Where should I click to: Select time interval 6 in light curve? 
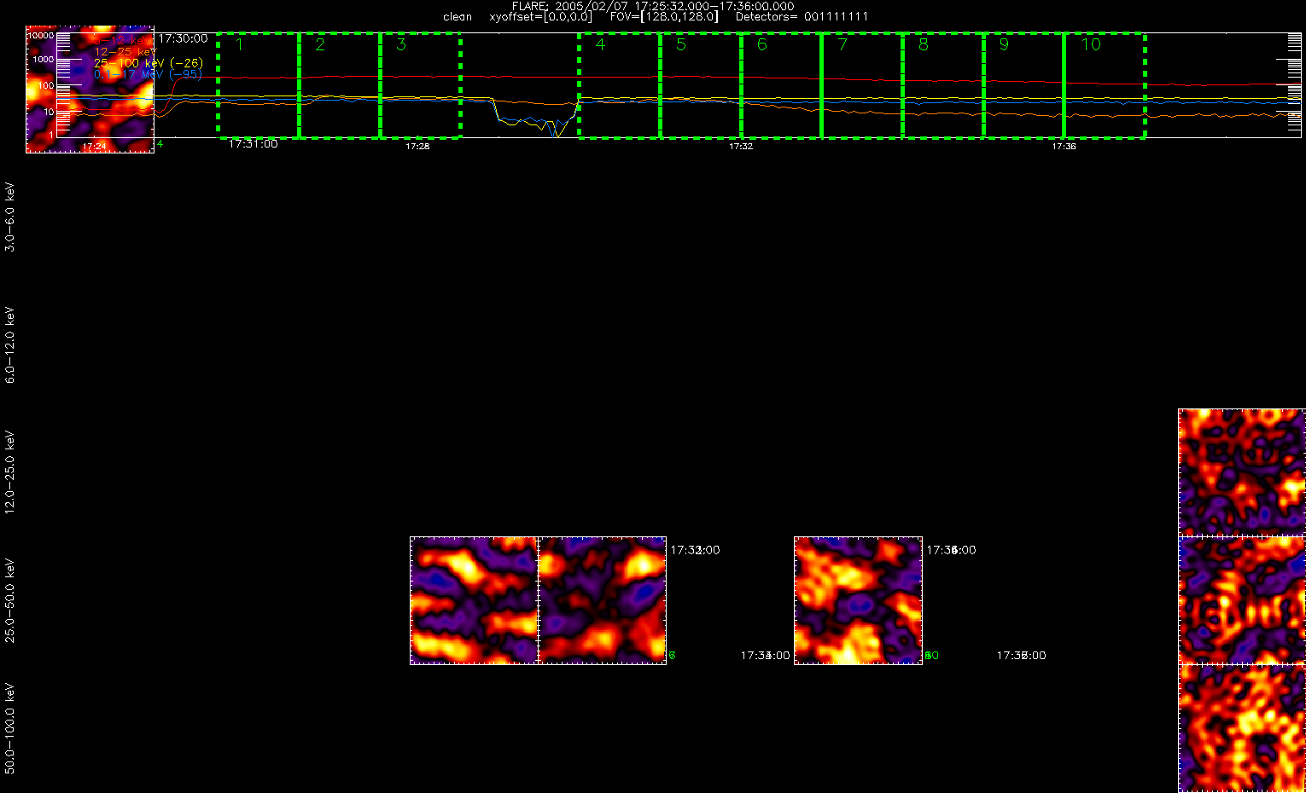[x=781, y=85]
